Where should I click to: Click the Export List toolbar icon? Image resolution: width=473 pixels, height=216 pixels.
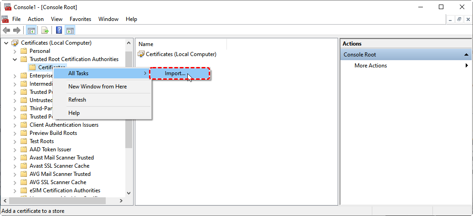pos(45,31)
